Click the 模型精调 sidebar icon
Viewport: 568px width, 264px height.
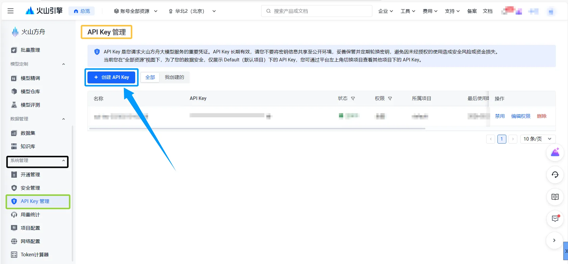point(14,78)
